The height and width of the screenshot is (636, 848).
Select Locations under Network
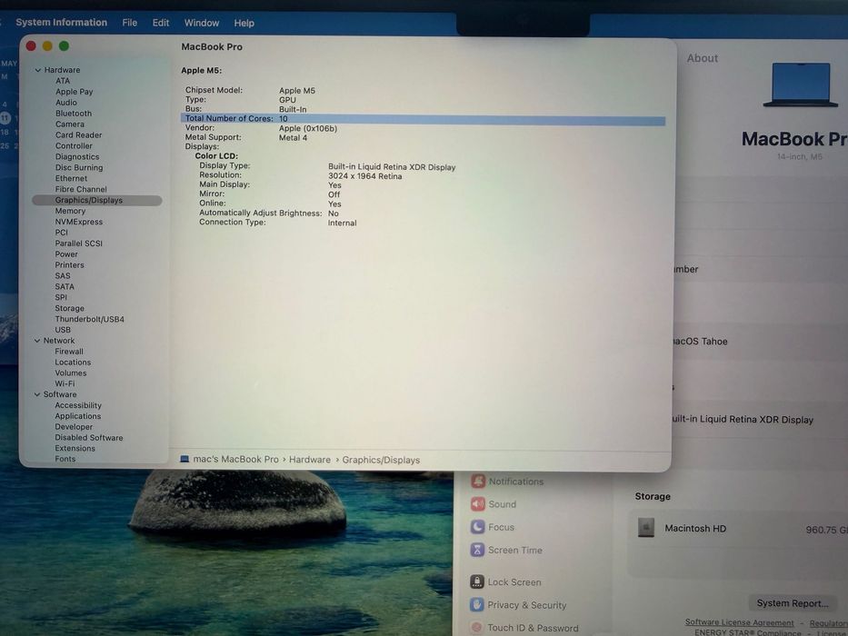point(73,363)
